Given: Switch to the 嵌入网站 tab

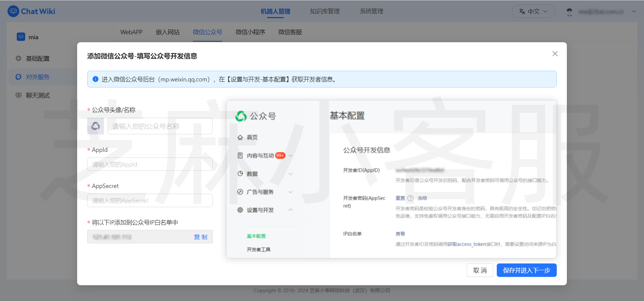Looking at the screenshot, I should [x=168, y=32].
